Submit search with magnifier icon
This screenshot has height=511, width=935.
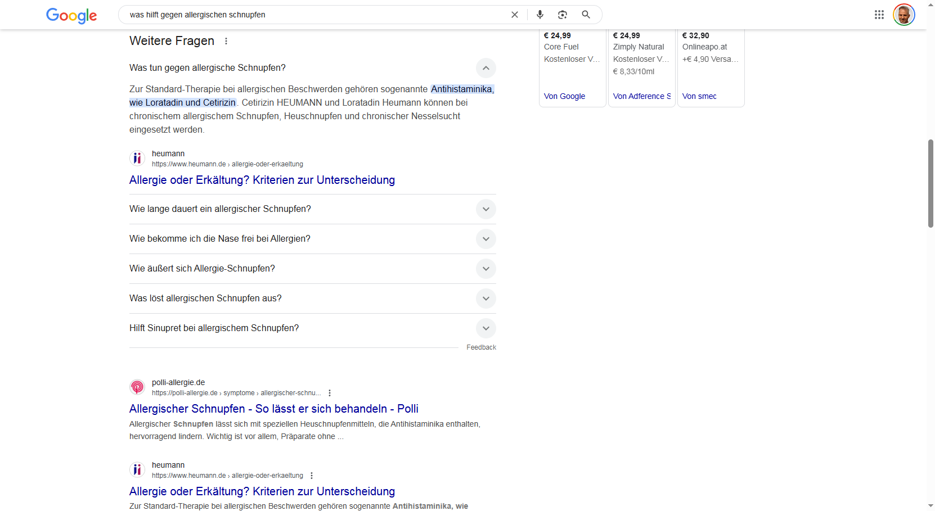586,15
